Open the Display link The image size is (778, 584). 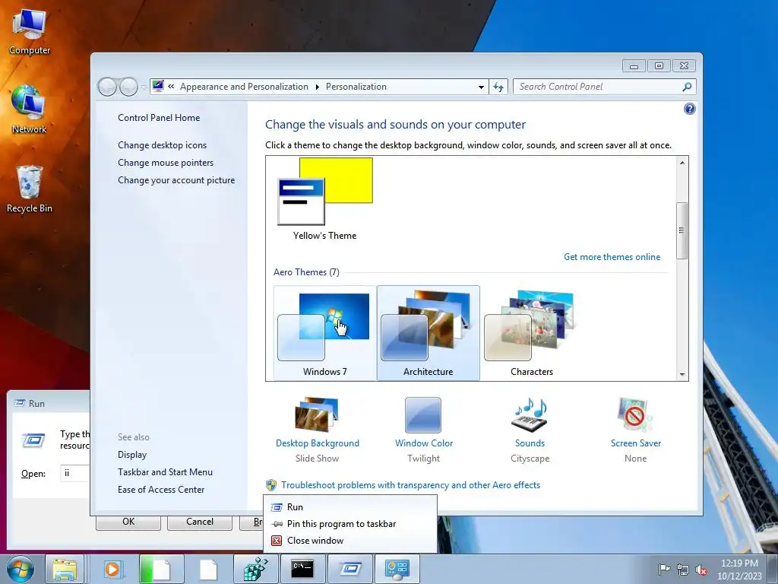pos(132,455)
